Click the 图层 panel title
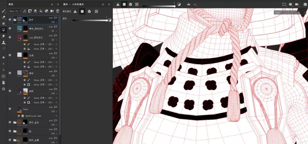 coord(11,4)
